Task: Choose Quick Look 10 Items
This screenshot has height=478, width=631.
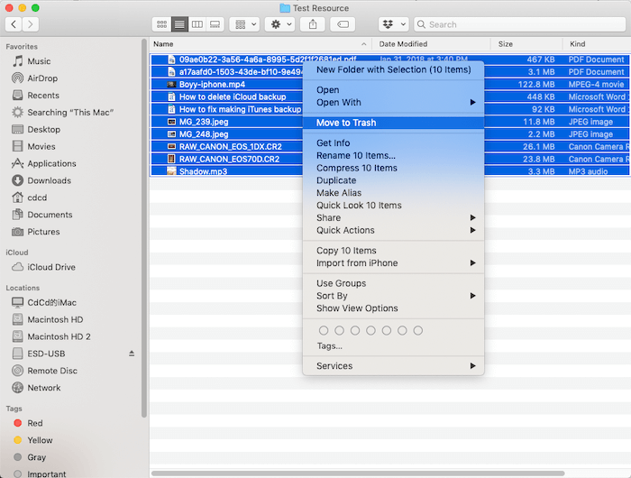Action: (x=393, y=206)
